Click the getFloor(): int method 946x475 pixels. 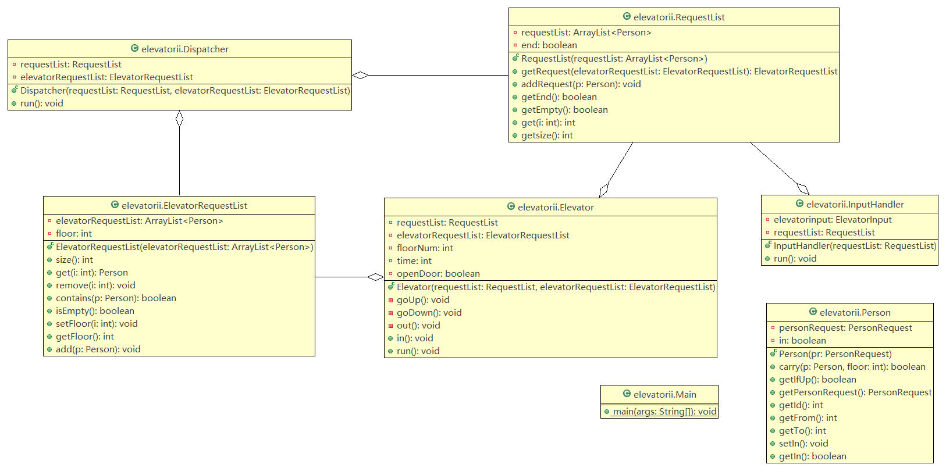(x=85, y=337)
